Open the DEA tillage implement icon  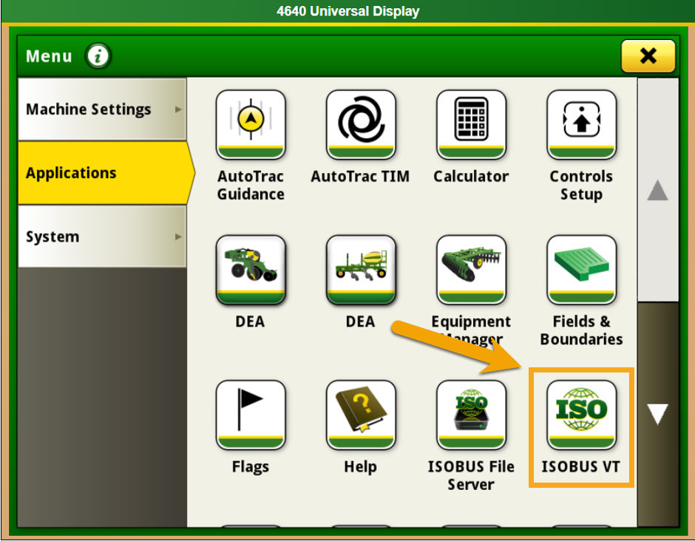tap(251, 270)
